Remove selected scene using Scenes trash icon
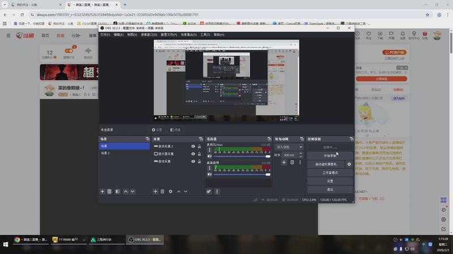The height and width of the screenshot is (254, 453). pyautogui.click(x=109, y=191)
